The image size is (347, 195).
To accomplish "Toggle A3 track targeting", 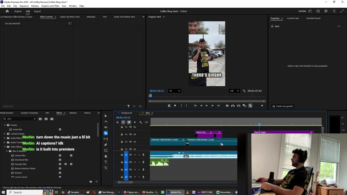I will tap(126, 170).
